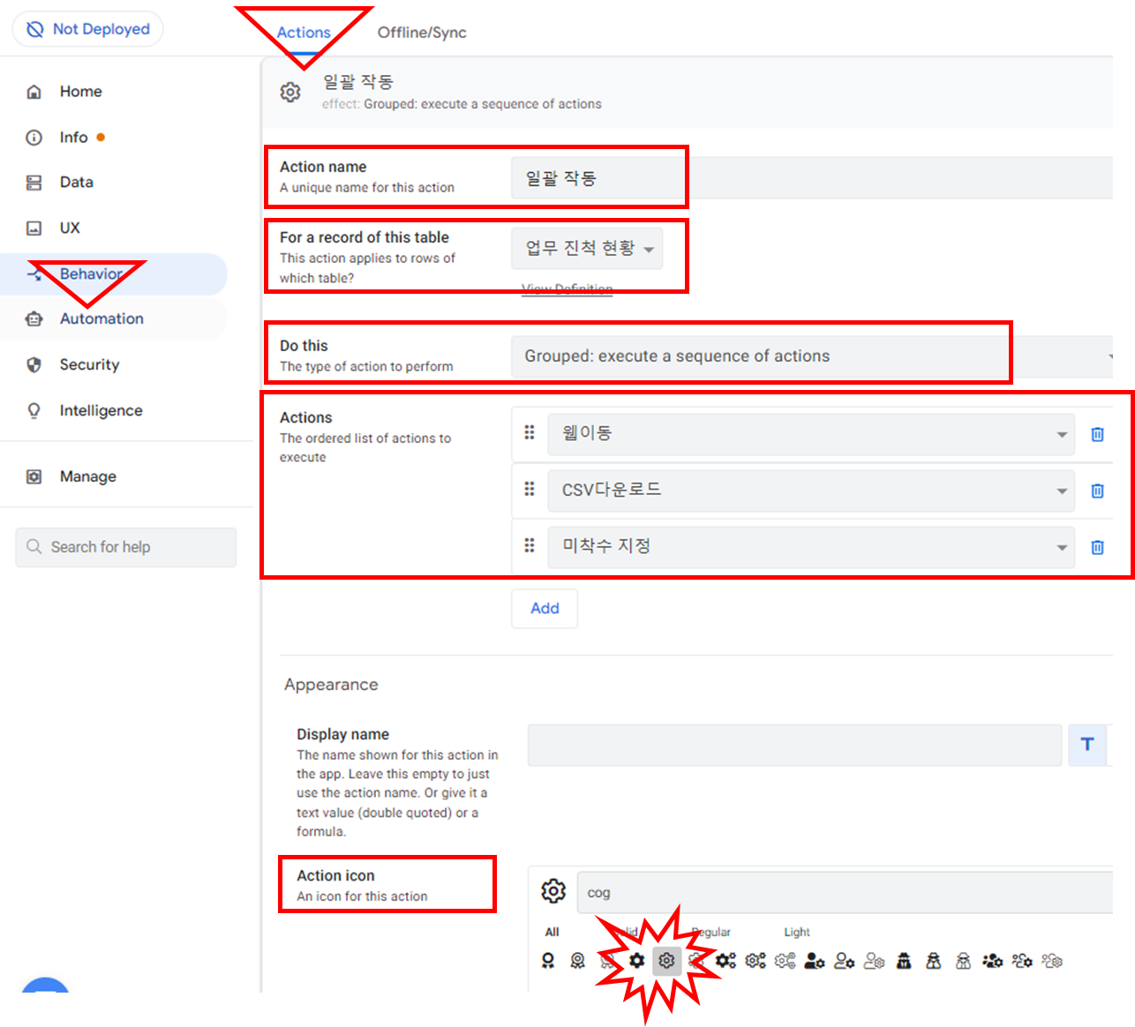Click the icon search field containing cog
The image size is (1135, 1027).
pyautogui.click(x=845, y=892)
